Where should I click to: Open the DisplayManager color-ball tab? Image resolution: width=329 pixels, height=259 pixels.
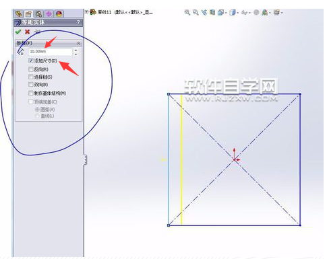59,14
